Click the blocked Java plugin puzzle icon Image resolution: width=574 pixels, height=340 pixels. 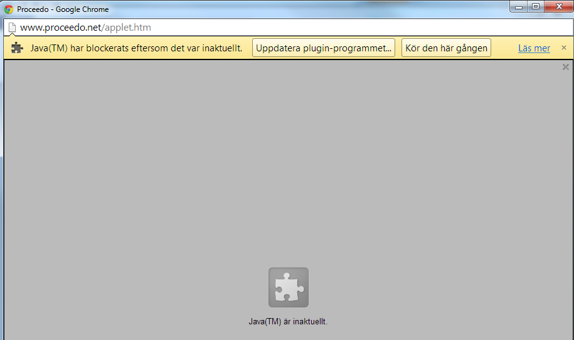pyautogui.click(x=289, y=287)
